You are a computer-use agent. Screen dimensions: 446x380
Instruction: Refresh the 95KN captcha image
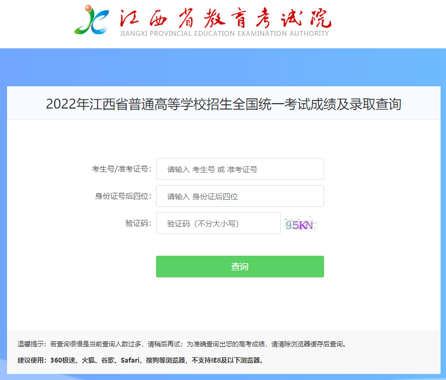click(300, 224)
